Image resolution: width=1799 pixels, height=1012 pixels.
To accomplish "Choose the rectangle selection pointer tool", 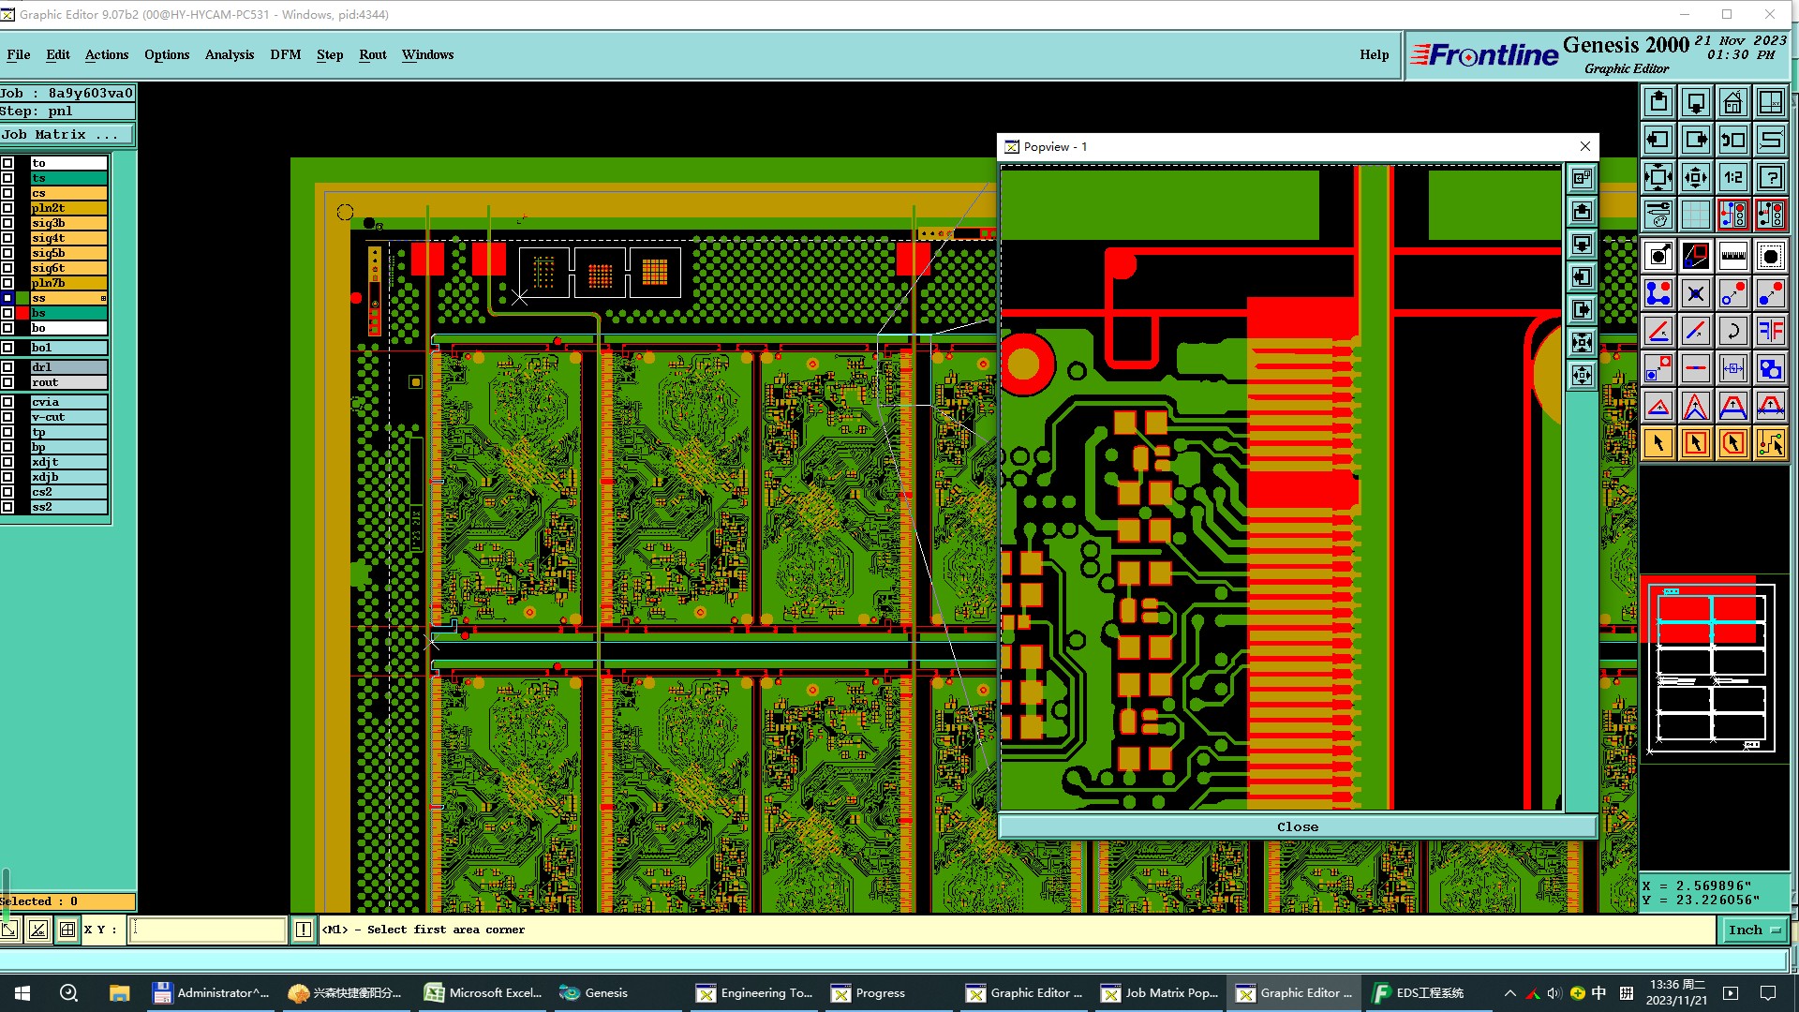I will pyautogui.click(x=1695, y=443).
